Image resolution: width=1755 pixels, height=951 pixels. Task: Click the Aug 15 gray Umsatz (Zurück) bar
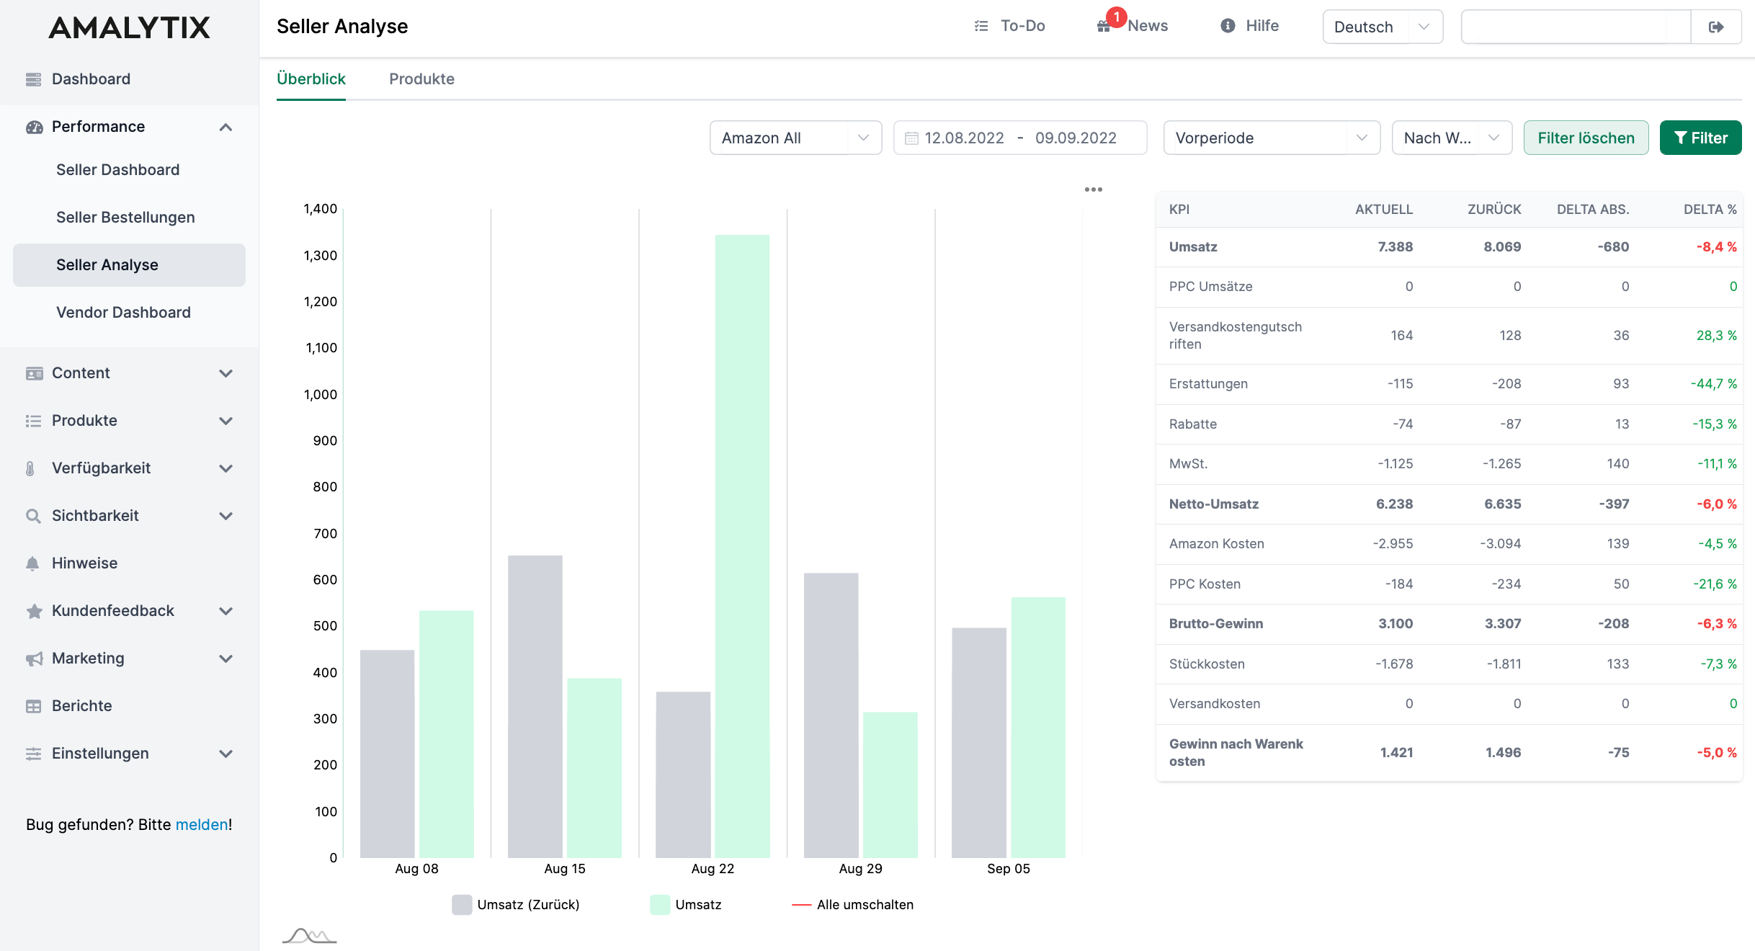click(535, 706)
